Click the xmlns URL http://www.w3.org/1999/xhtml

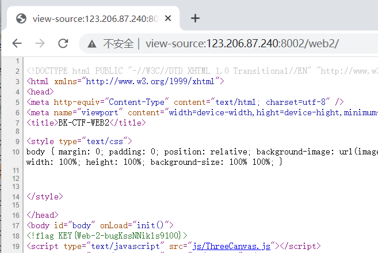[150, 81]
